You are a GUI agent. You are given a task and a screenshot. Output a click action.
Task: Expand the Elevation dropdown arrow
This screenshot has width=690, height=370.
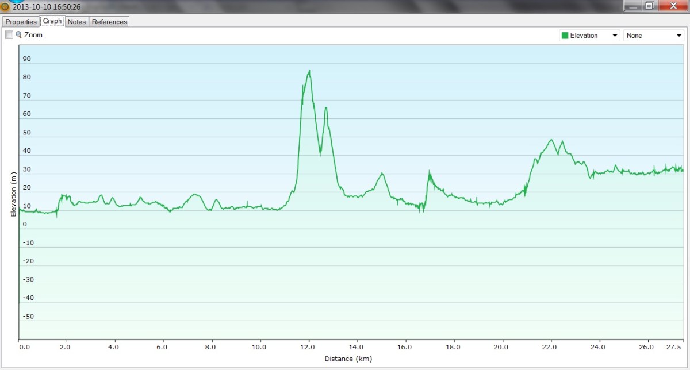click(615, 36)
